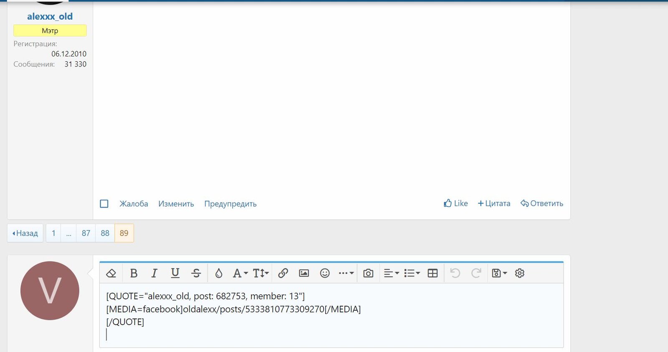Viewport: 668px width, 352px height.
Task: Insert an image via picture icon
Action: (x=304, y=273)
